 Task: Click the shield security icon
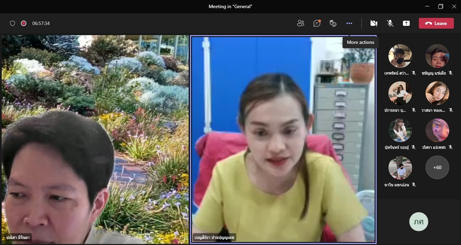click(x=12, y=23)
